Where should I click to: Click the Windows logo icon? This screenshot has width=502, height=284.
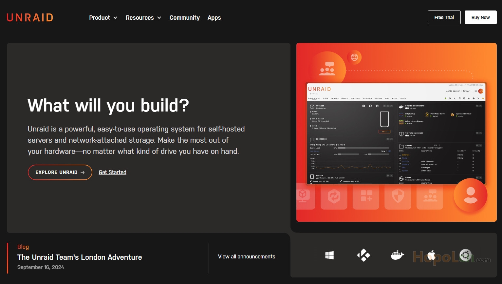[x=329, y=255]
